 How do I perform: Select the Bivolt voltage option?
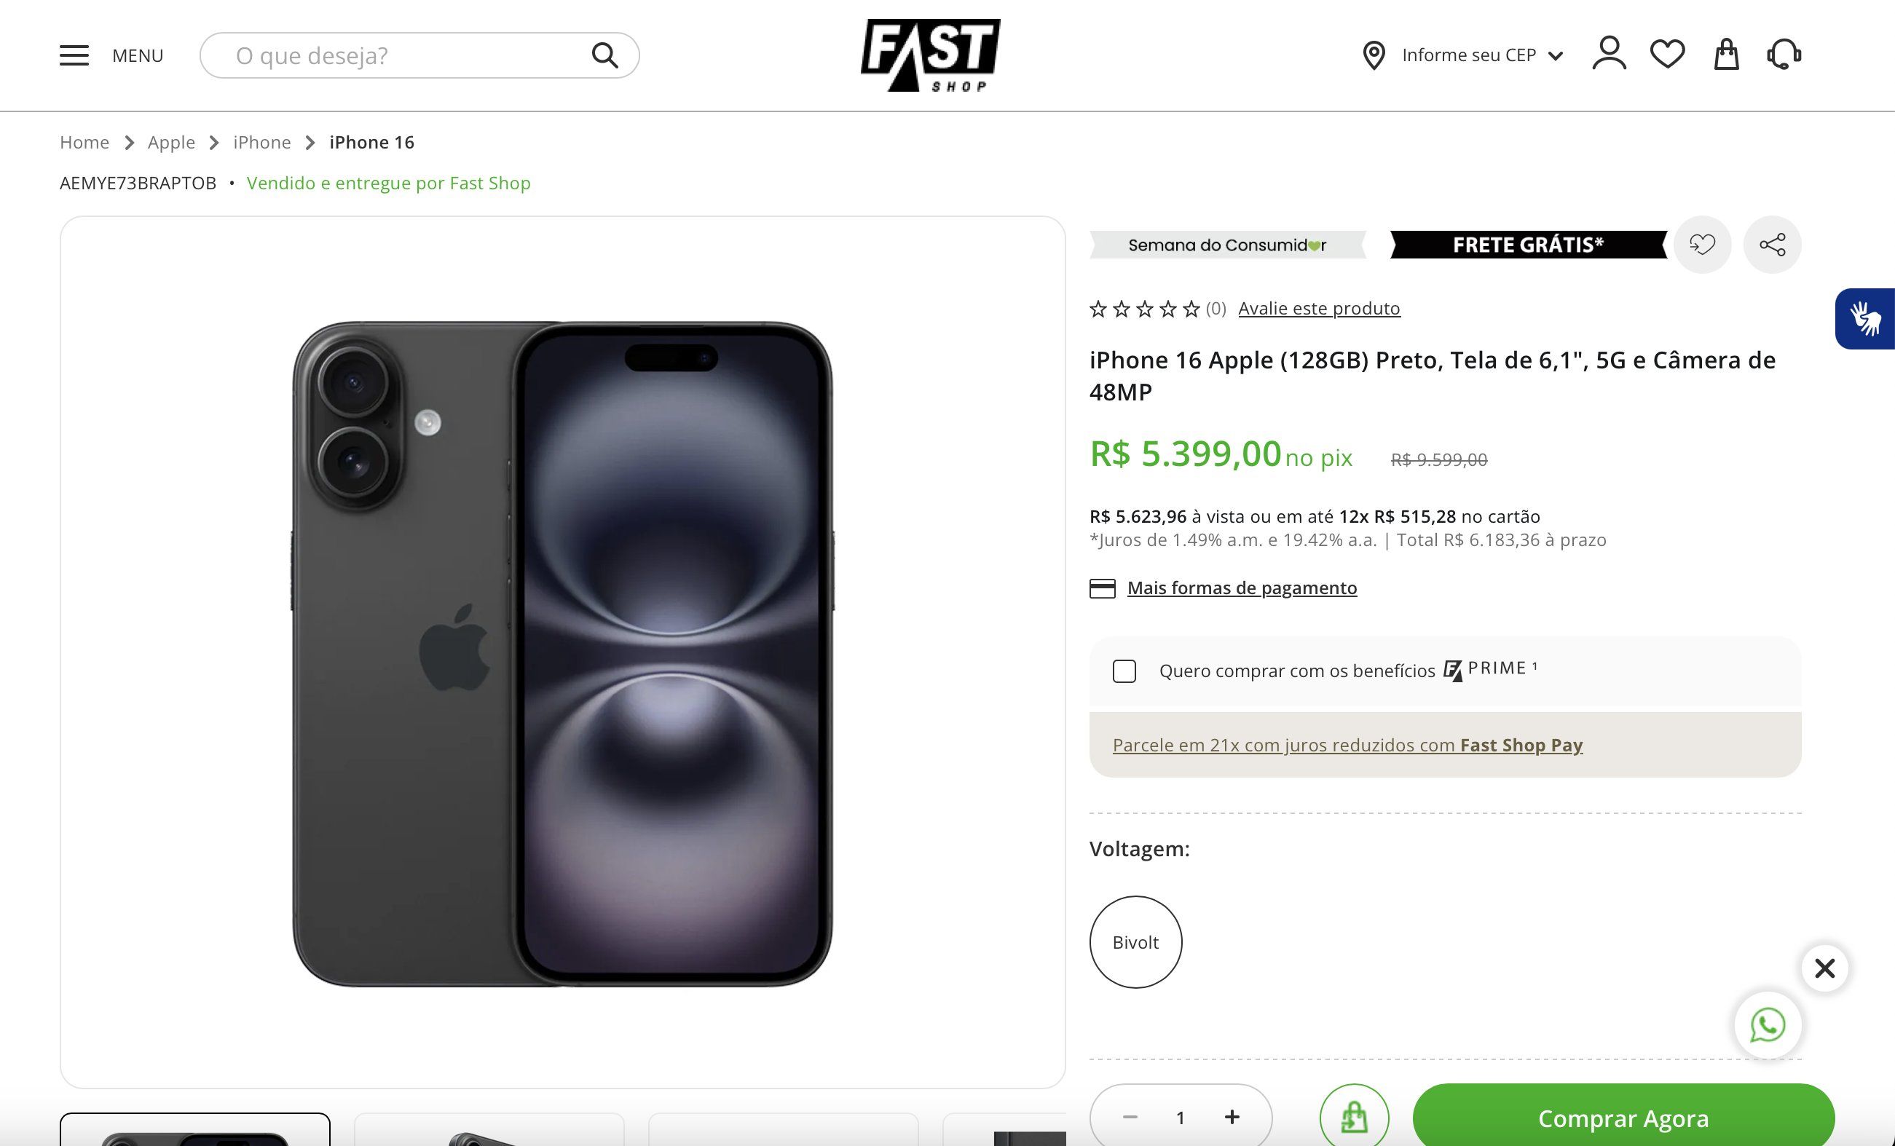pyautogui.click(x=1135, y=941)
